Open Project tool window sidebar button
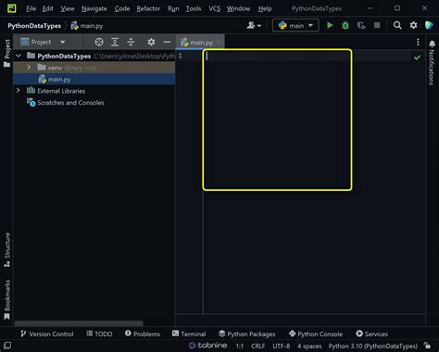Screen dimensions: 439x352 point(7,53)
